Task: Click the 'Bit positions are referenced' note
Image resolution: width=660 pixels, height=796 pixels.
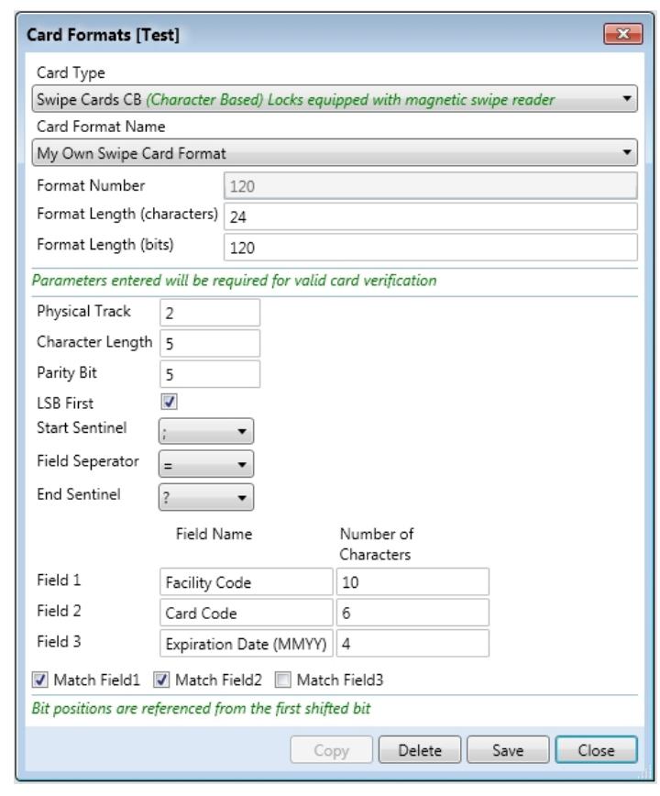Action: tap(201, 708)
